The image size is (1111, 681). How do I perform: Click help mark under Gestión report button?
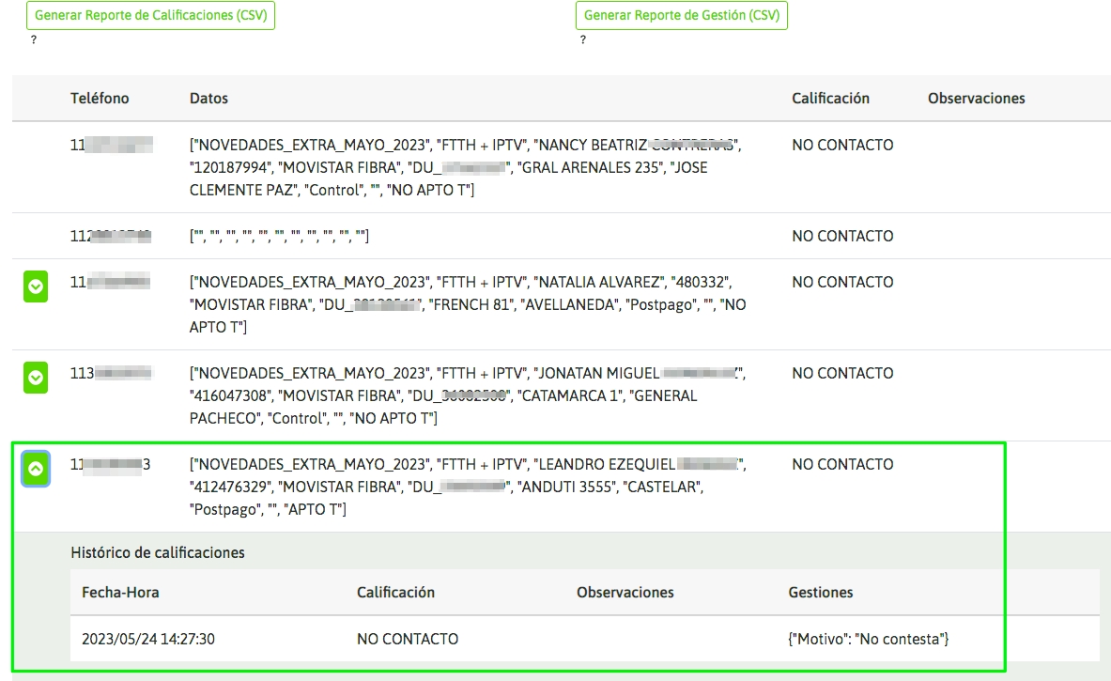582,40
